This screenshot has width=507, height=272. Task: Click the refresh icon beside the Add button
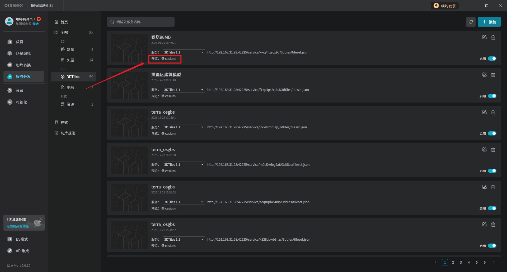coord(471,22)
